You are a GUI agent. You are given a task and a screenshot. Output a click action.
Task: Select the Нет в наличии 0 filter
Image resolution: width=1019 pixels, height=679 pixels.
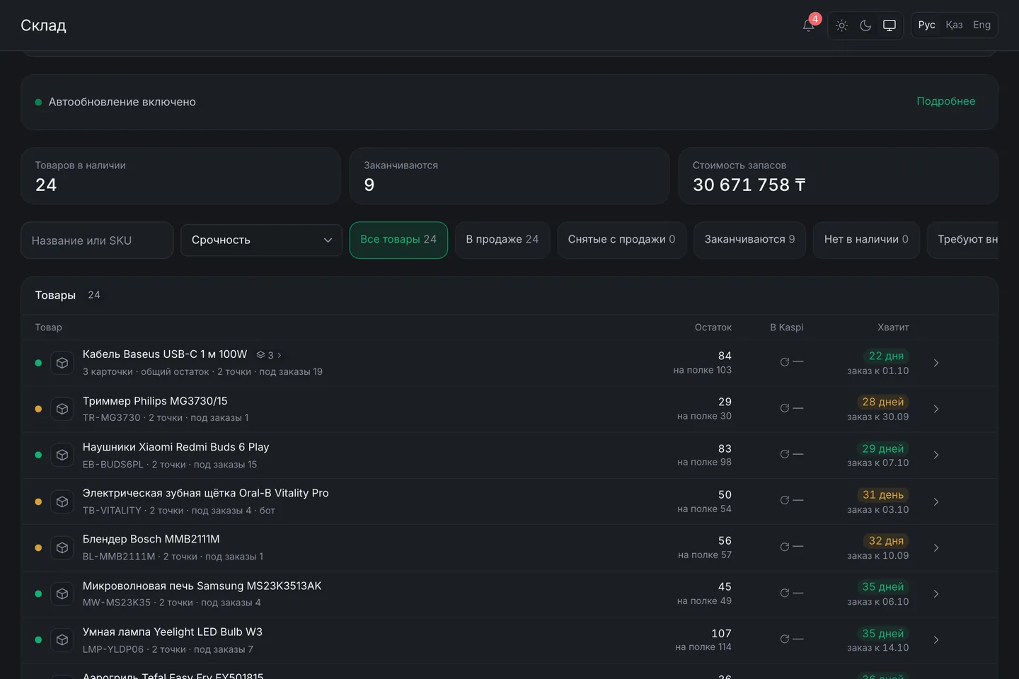click(x=866, y=240)
